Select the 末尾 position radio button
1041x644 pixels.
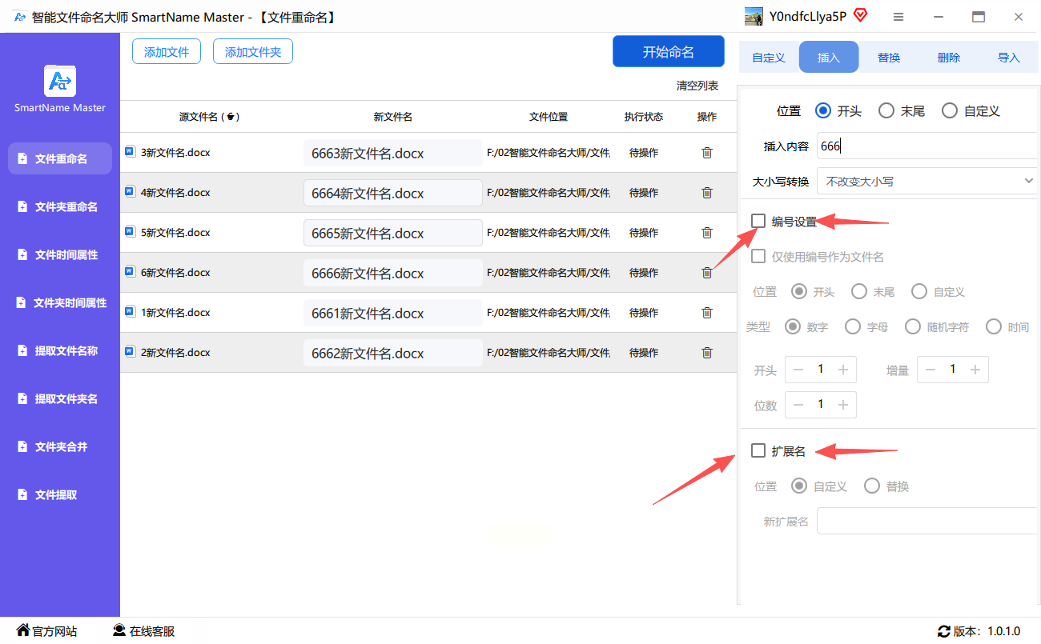click(886, 111)
